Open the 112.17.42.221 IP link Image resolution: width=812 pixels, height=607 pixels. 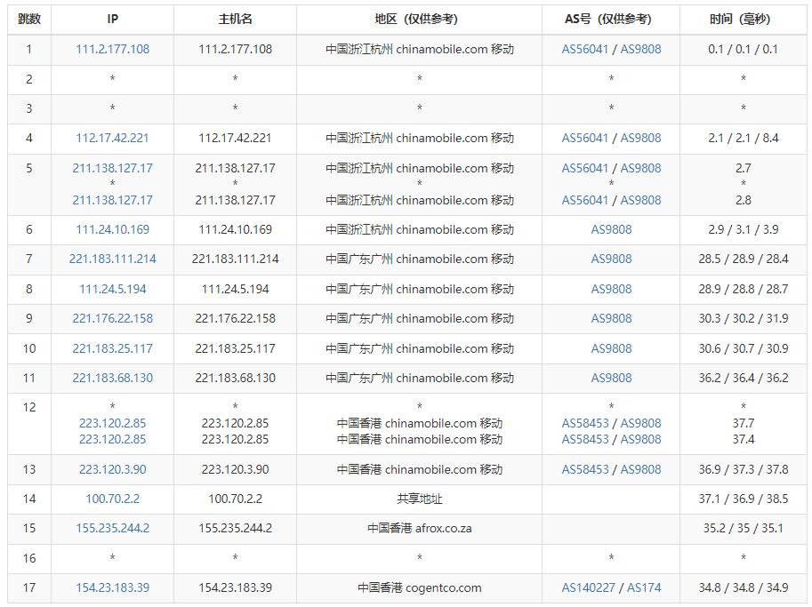pyautogui.click(x=112, y=138)
